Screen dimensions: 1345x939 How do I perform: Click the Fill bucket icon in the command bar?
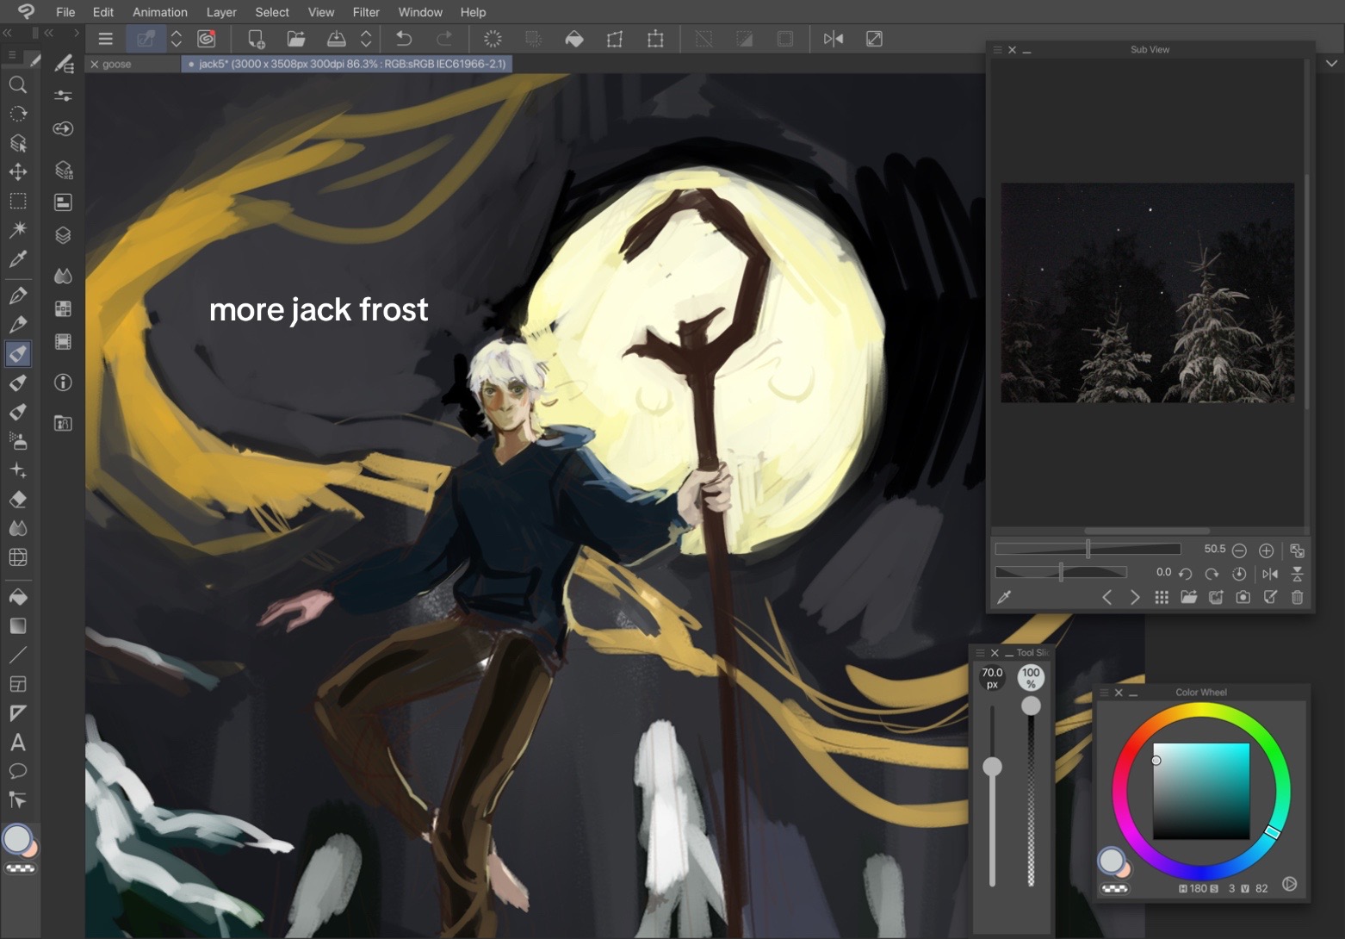click(x=574, y=39)
